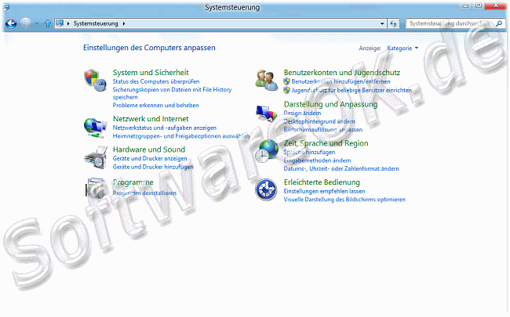Open Netzwerkstatus und -aufgaben anzeigen
510x317 pixels.
click(165, 128)
